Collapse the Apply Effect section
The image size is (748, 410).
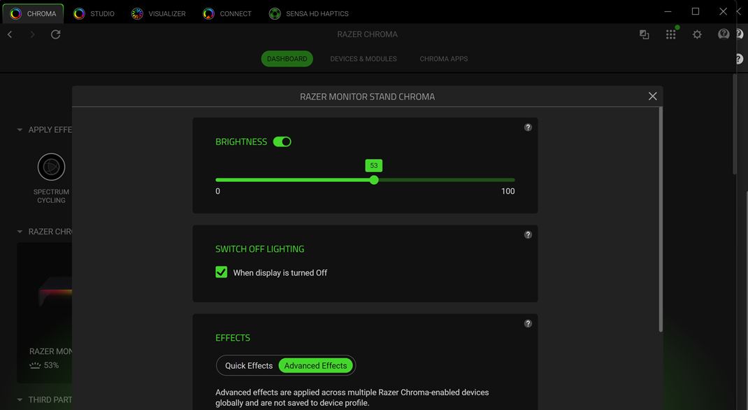pyautogui.click(x=19, y=129)
